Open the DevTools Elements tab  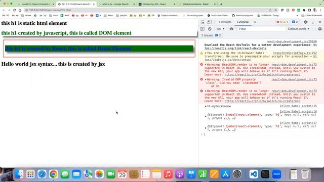click(x=225, y=22)
